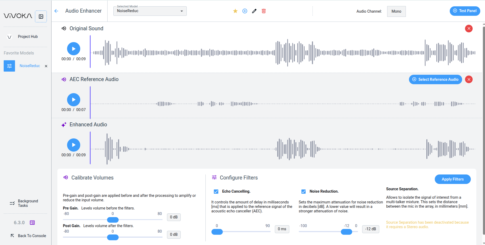Viewport: 485px width, 245px height.
Task: Open the Mono audio channel selector
Action: coord(396,11)
